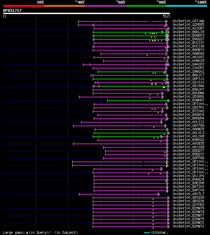Select the UniRef100_B8HBY3 label
Screen dimensions: 210x235
point(188,50)
